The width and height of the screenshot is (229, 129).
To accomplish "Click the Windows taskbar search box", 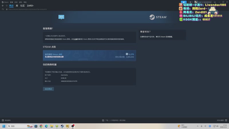I will click(20, 126).
